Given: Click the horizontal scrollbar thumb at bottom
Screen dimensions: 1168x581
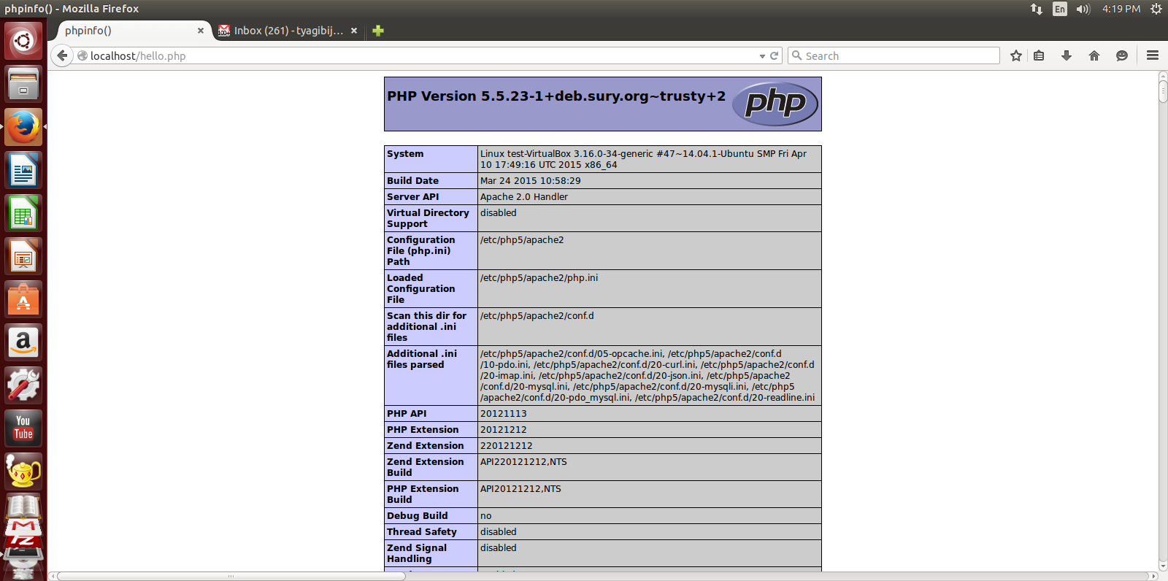Looking at the screenshot, I should pos(231,576).
